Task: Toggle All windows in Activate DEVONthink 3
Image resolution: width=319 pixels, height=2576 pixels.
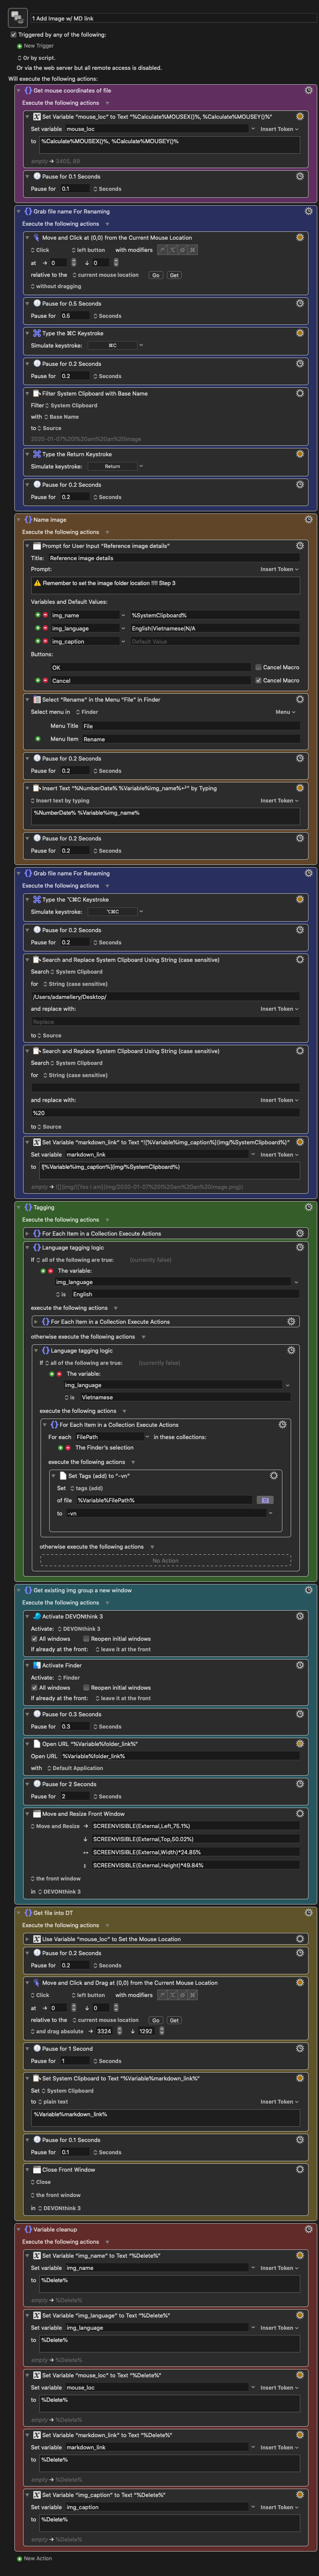Action: click(x=34, y=1639)
